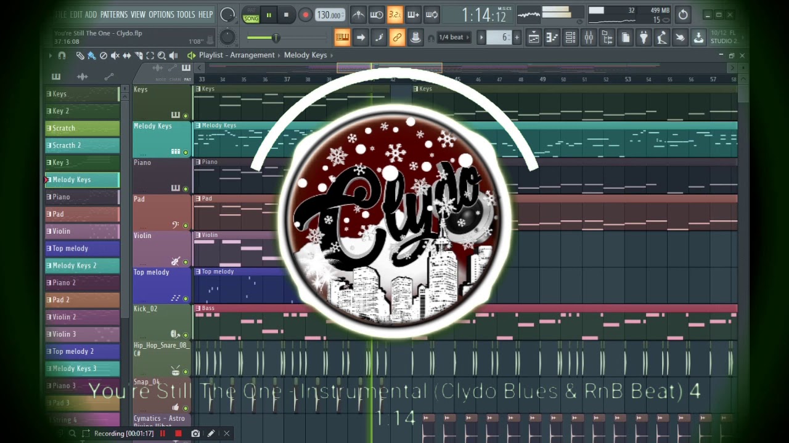Screen dimensions: 789x443
Task: Open the TOOLS menu
Action: 186,14
